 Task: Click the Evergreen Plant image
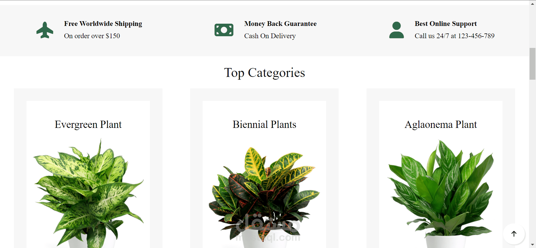coord(88,193)
